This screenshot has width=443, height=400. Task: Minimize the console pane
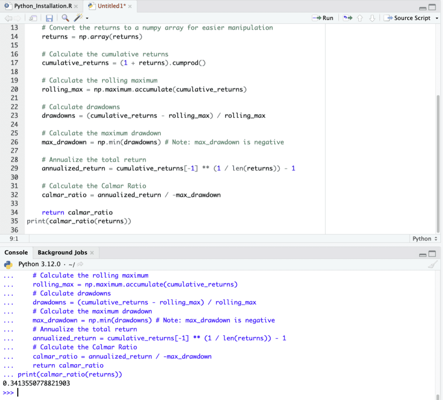point(423,255)
